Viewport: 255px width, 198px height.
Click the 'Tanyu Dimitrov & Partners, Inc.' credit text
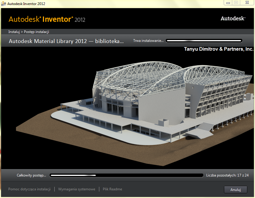pyautogui.click(x=219, y=49)
